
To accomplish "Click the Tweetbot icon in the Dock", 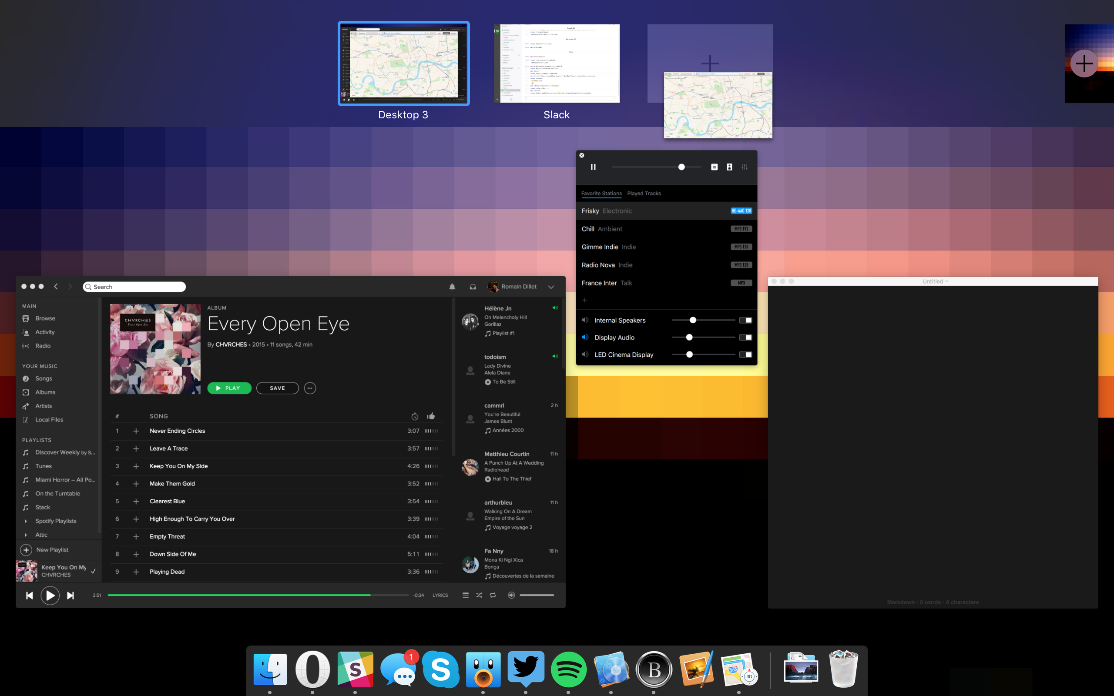I will (x=483, y=670).
